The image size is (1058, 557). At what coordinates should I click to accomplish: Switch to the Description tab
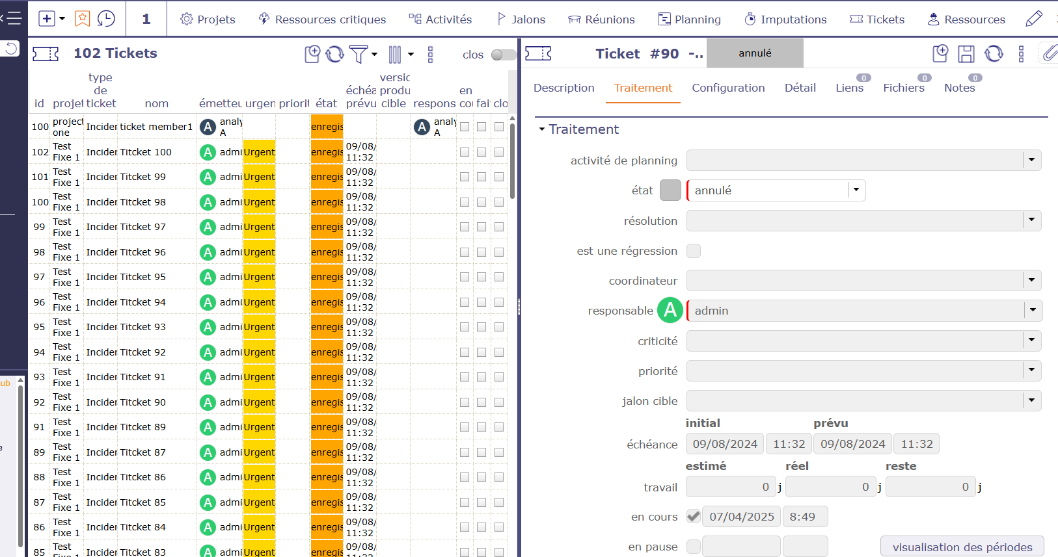[x=563, y=88]
